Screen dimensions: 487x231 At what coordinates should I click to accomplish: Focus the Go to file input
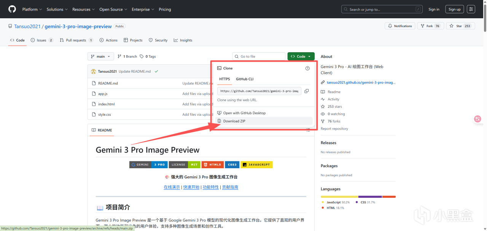pyautogui.click(x=259, y=56)
